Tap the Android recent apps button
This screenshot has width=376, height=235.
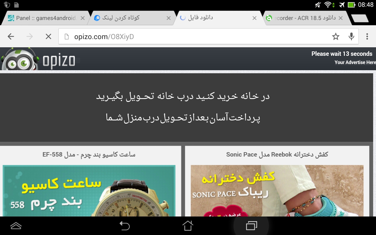pos(251,226)
